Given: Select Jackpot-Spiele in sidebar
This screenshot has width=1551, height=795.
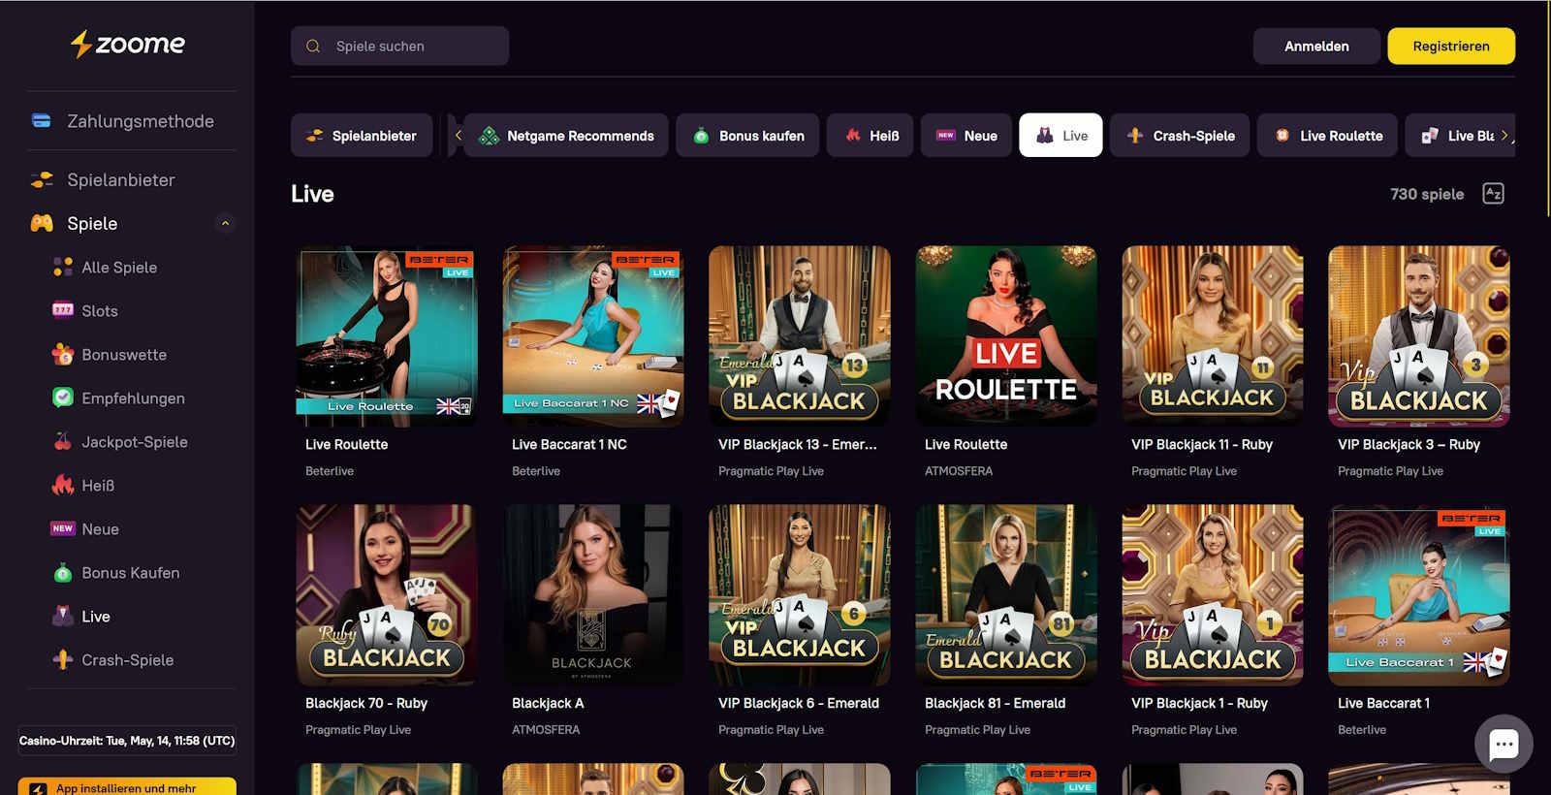Looking at the screenshot, I should click(134, 442).
